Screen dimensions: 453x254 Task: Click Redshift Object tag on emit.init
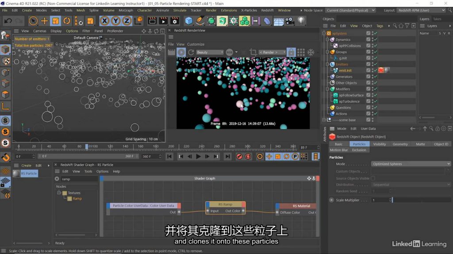point(381,70)
